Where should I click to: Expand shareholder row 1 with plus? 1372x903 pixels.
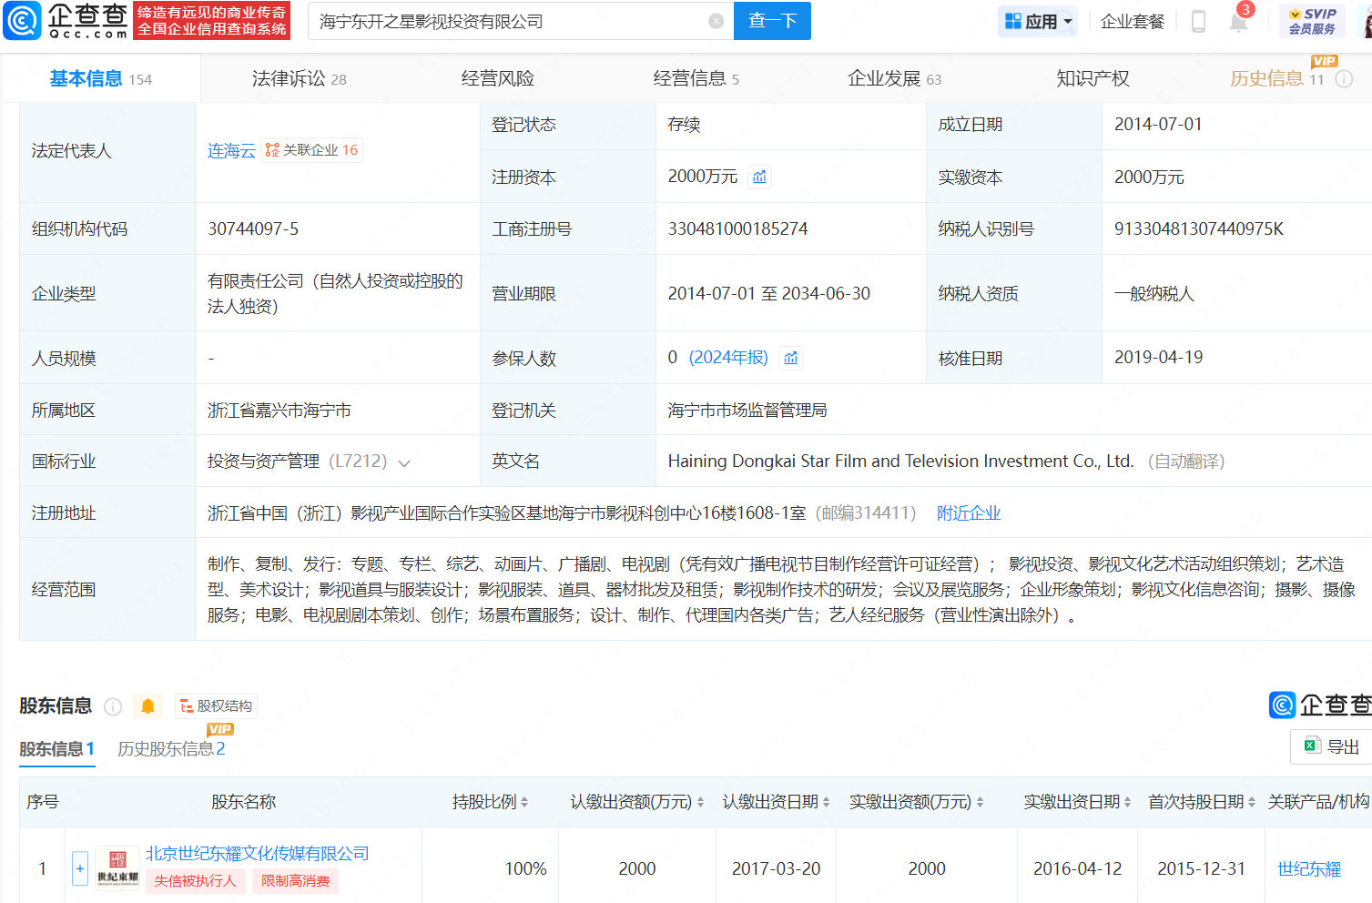80,868
